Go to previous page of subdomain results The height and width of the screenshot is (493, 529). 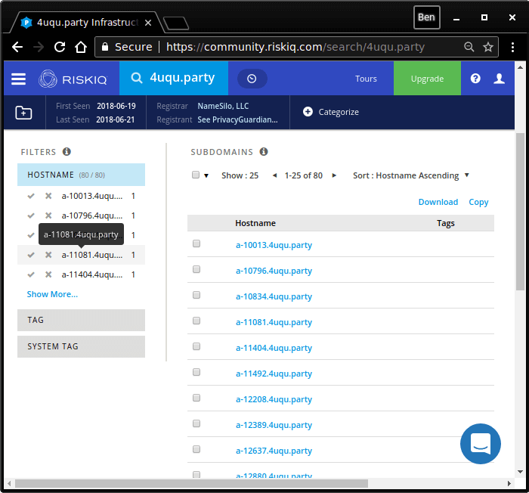(x=274, y=175)
